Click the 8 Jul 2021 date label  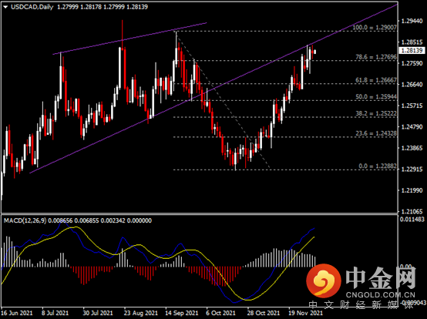point(55,313)
